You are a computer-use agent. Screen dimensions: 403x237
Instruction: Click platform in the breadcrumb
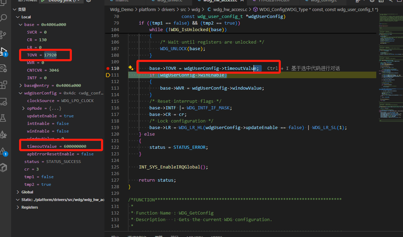tap(147, 9)
